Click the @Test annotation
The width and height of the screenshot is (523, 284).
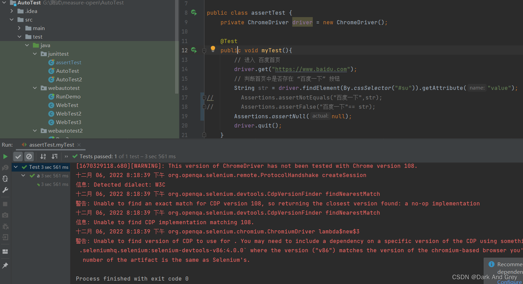(x=229, y=41)
